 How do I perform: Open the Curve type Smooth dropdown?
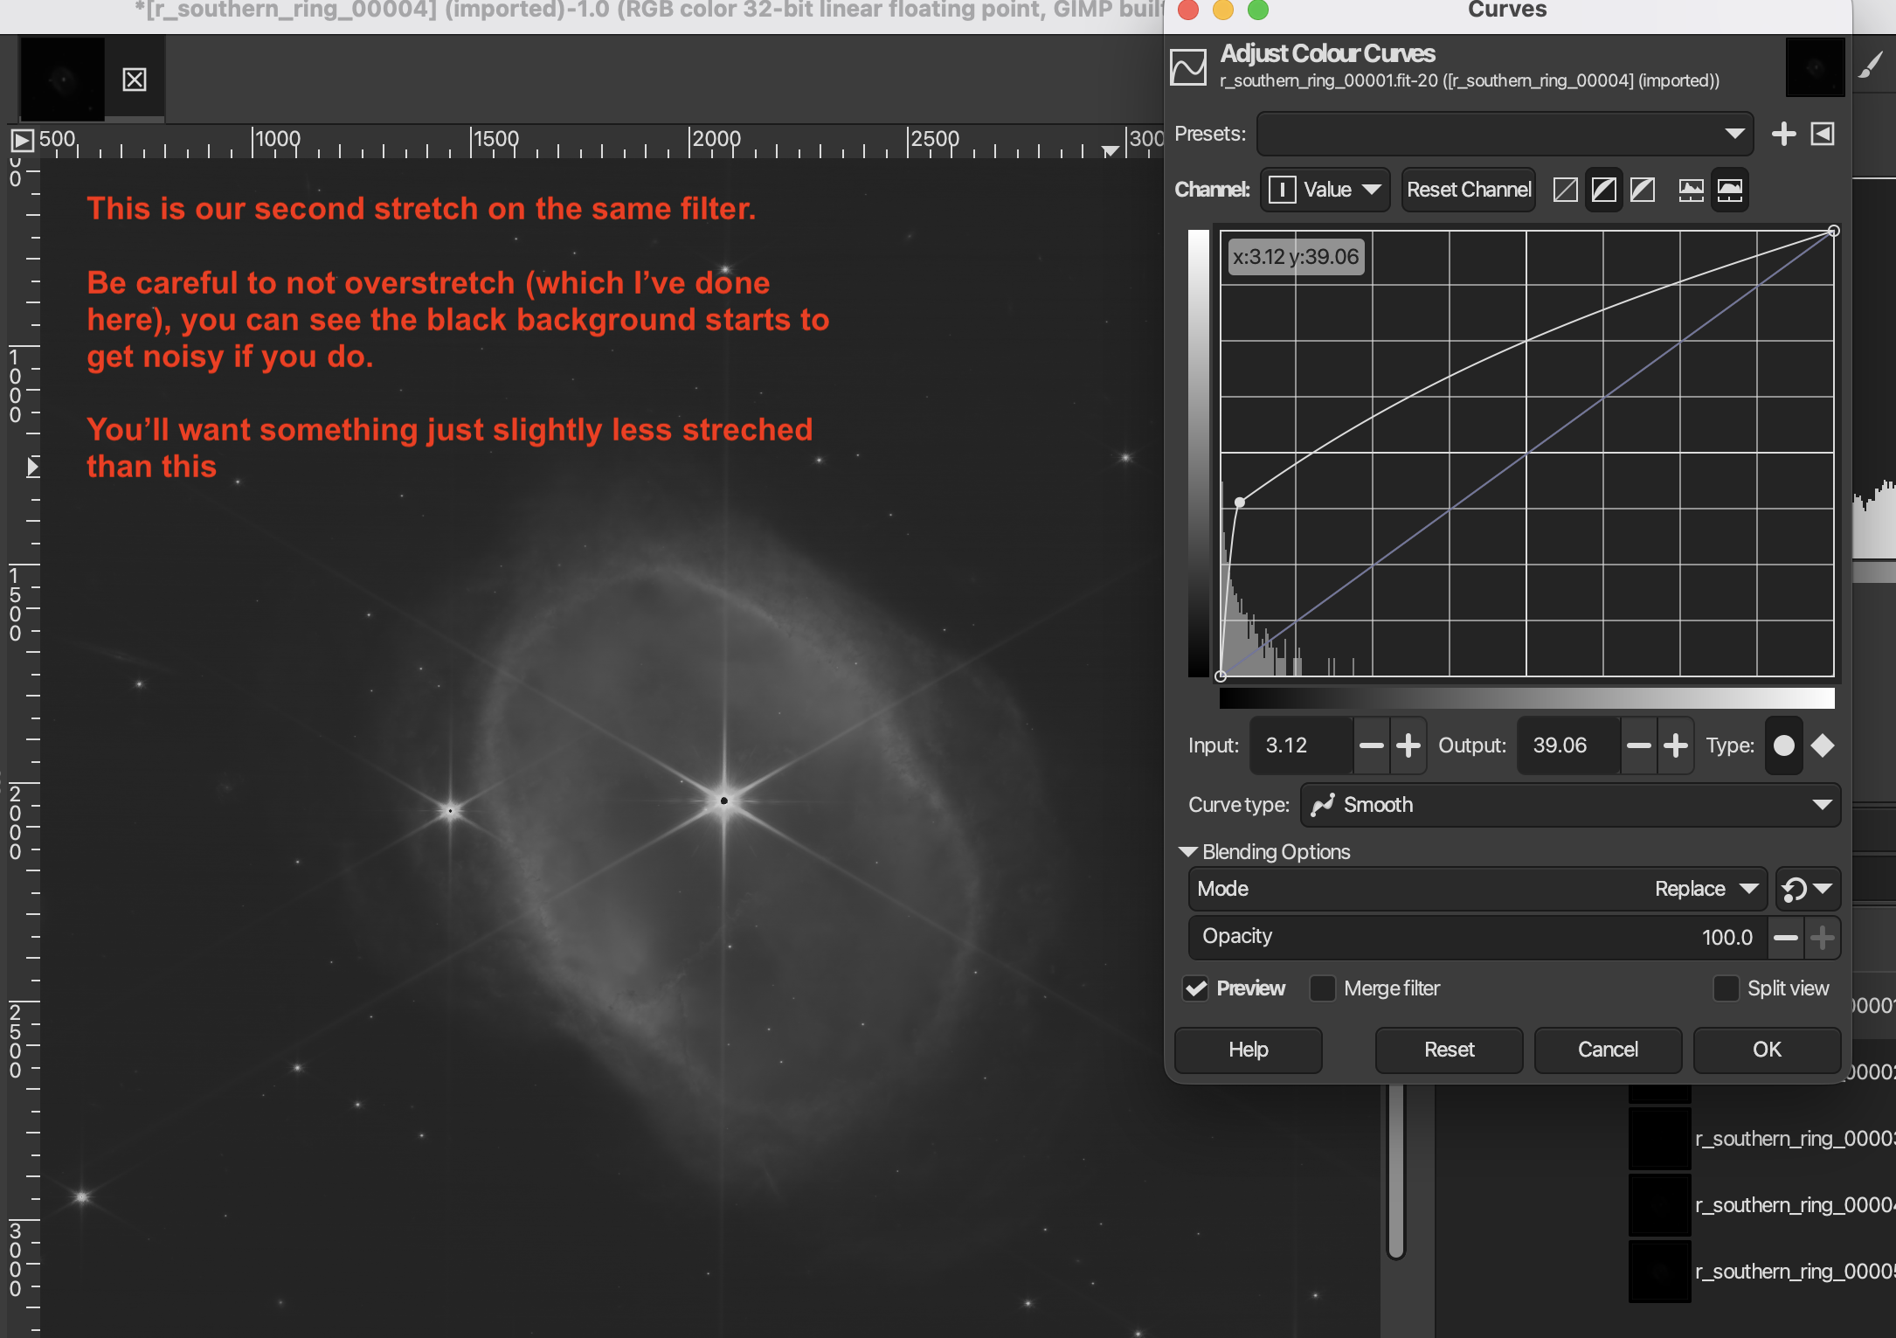point(1570,805)
